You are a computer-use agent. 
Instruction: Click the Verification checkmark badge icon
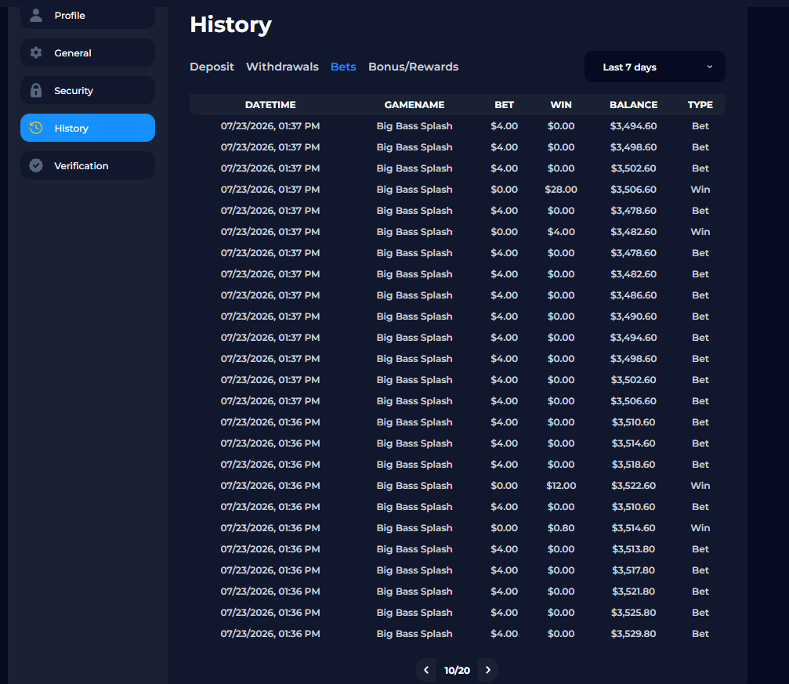click(36, 165)
